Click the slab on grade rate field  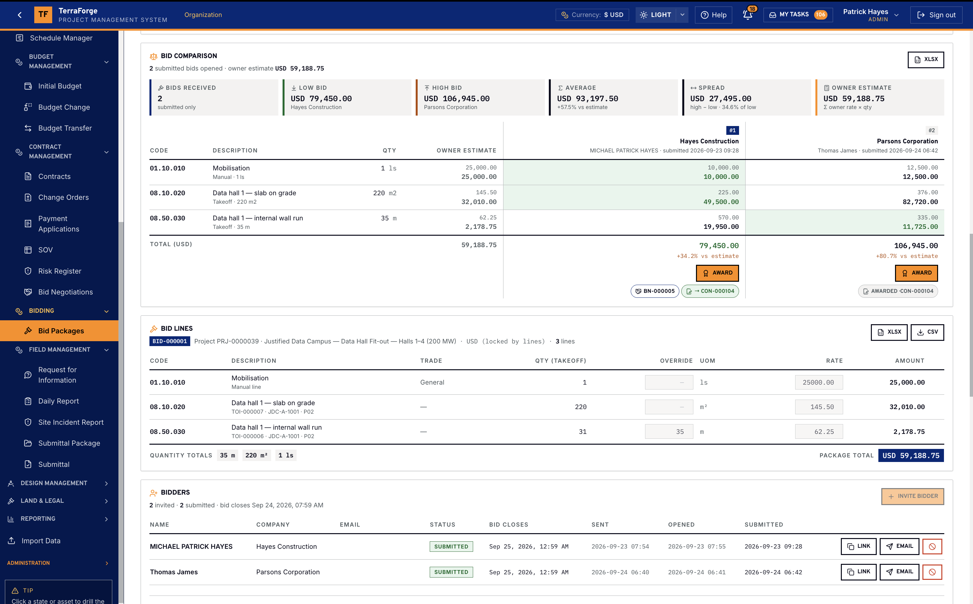(x=819, y=407)
